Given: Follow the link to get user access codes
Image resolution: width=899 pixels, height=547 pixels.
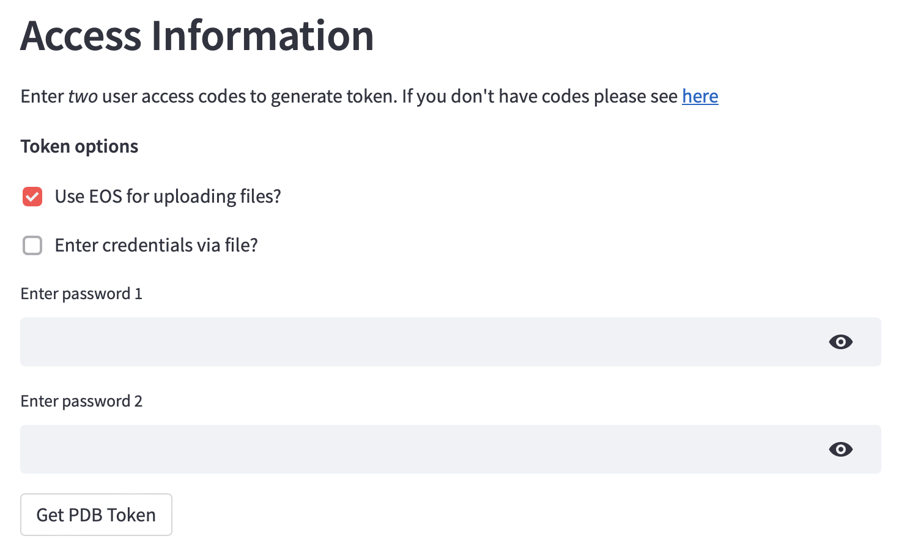Looking at the screenshot, I should (x=700, y=96).
